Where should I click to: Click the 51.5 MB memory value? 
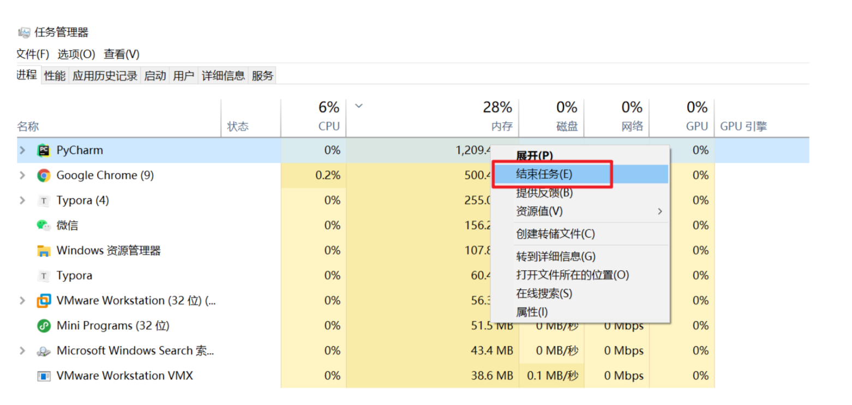pos(492,326)
